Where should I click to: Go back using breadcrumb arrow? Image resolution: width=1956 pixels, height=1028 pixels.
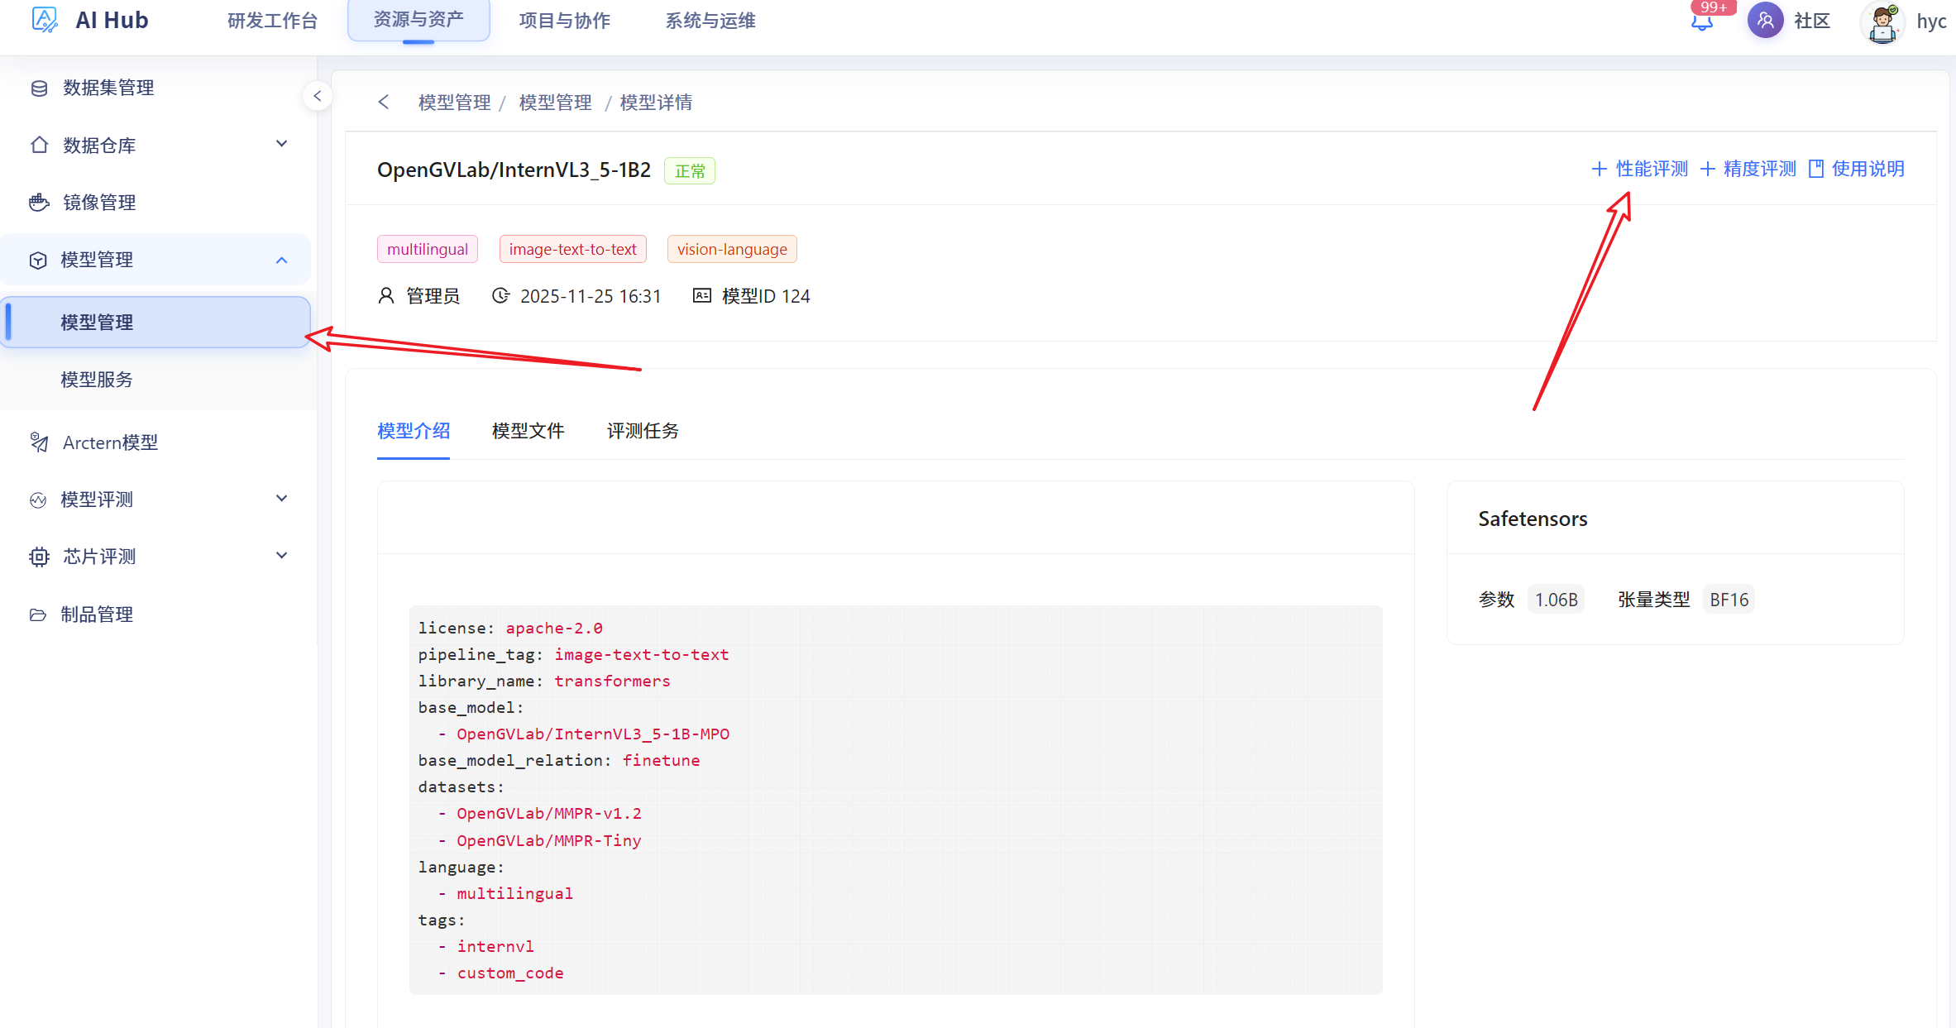coord(384,102)
